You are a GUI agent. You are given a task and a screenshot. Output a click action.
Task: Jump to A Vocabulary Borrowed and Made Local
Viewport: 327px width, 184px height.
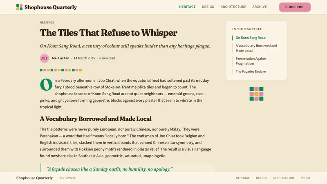[x=256, y=48]
